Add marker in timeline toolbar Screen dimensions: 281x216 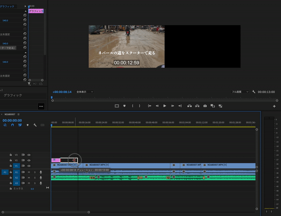(x=28, y=125)
